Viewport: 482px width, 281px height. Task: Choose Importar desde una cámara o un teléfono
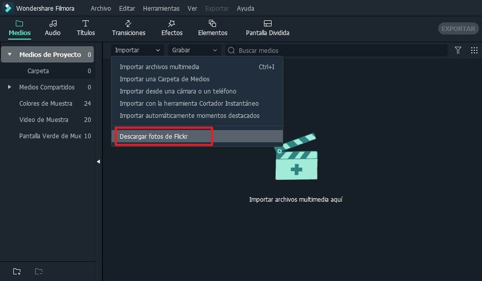click(197, 91)
